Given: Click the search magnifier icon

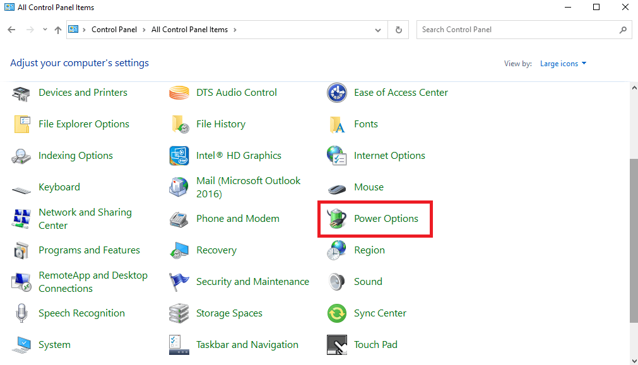Looking at the screenshot, I should pos(623,30).
